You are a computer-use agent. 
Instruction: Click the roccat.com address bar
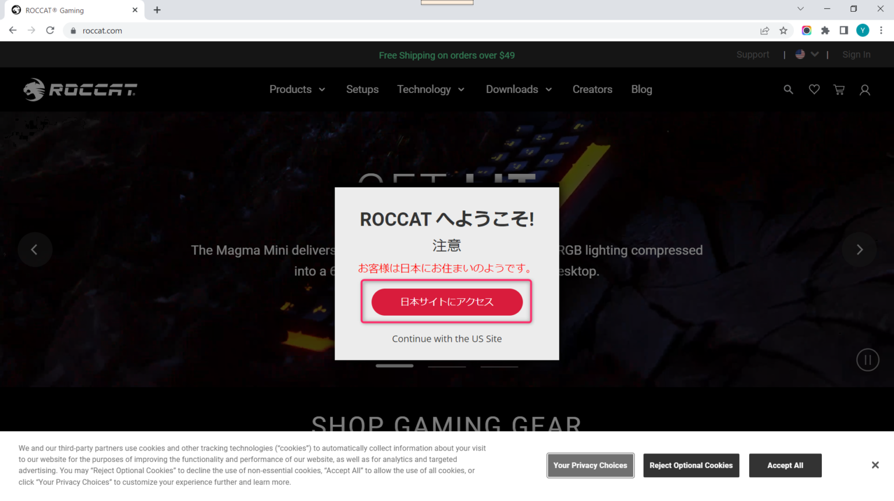103,30
